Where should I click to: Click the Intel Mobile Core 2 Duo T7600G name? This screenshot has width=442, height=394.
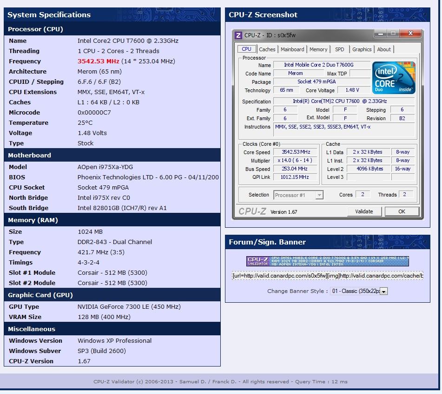(x=322, y=65)
